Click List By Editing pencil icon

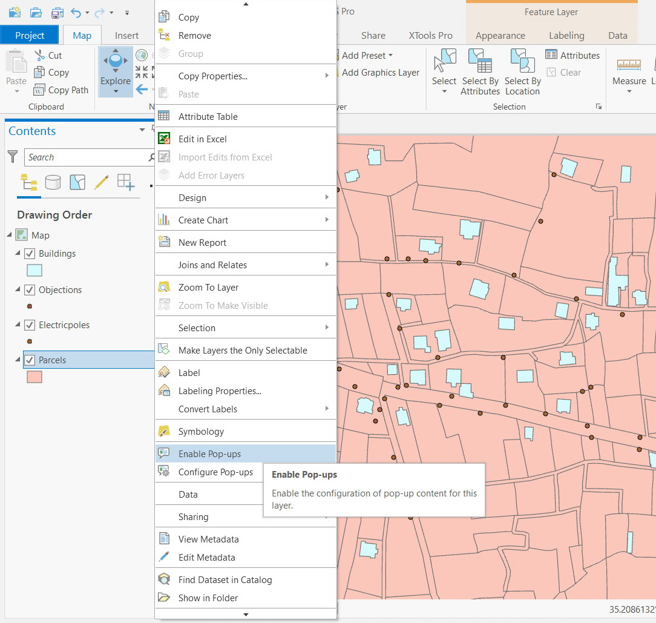tap(102, 182)
